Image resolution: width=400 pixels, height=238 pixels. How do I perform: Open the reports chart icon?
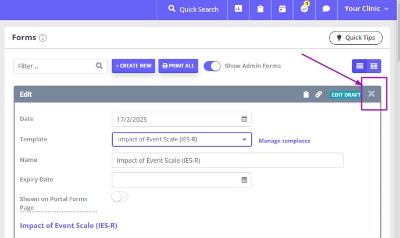click(x=238, y=9)
